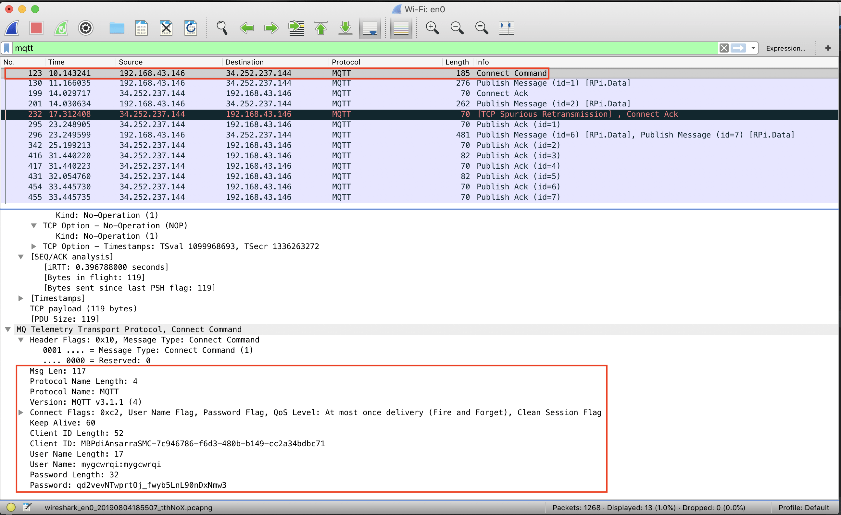The width and height of the screenshot is (841, 515).
Task: Clear the mqtt display filter
Action: click(723, 48)
